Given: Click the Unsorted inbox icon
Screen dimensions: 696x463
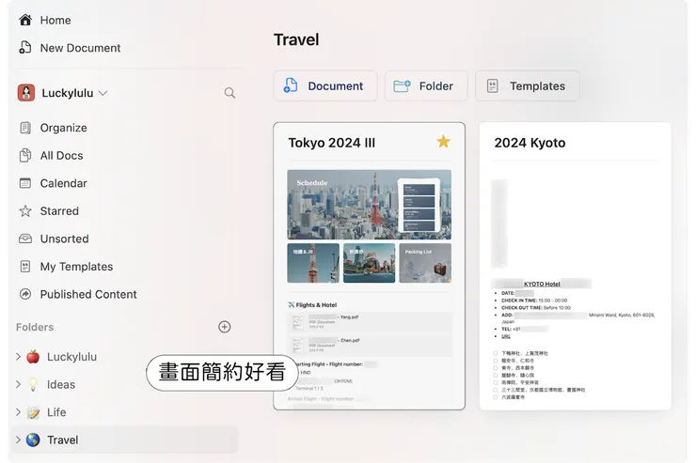Looking at the screenshot, I should click(x=25, y=239).
